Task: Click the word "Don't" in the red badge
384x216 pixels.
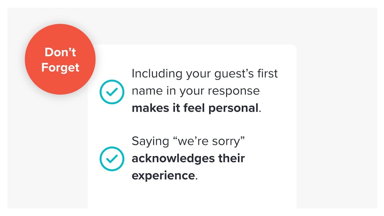Action: pos(60,53)
